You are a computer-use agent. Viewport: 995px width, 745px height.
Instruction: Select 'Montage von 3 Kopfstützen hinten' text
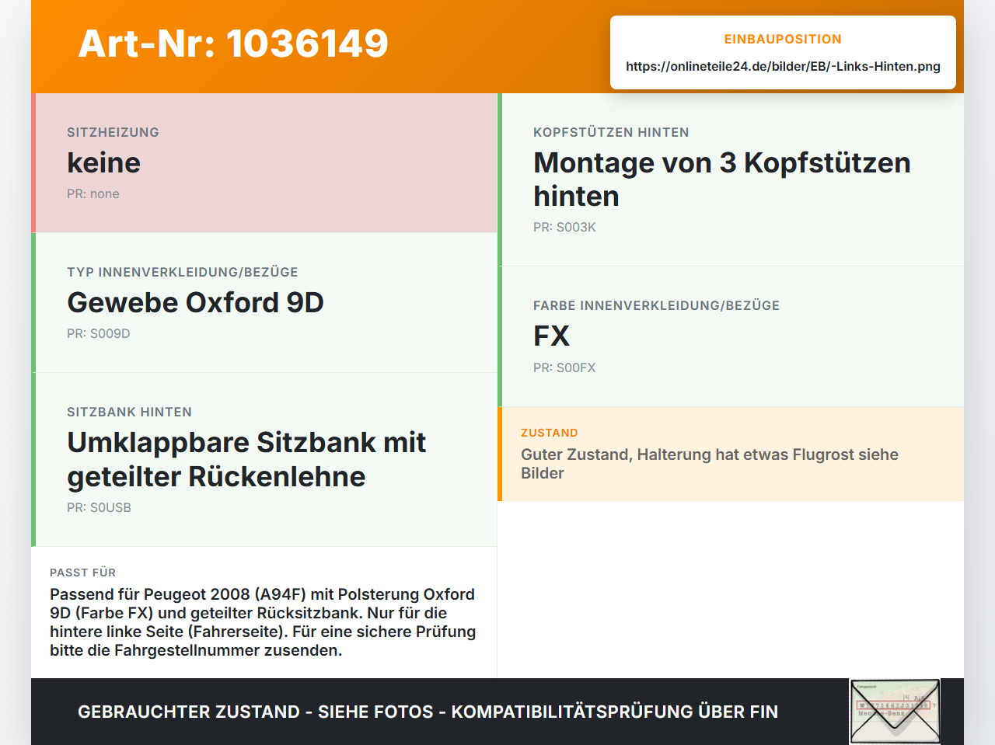click(722, 179)
